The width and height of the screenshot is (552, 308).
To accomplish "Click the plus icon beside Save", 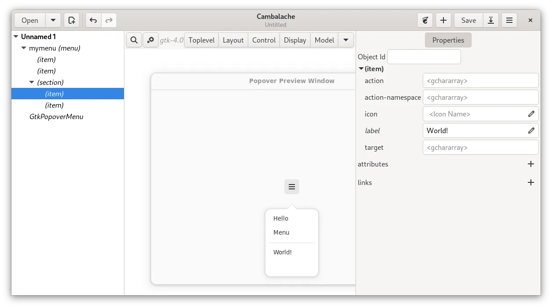I will pyautogui.click(x=443, y=20).
